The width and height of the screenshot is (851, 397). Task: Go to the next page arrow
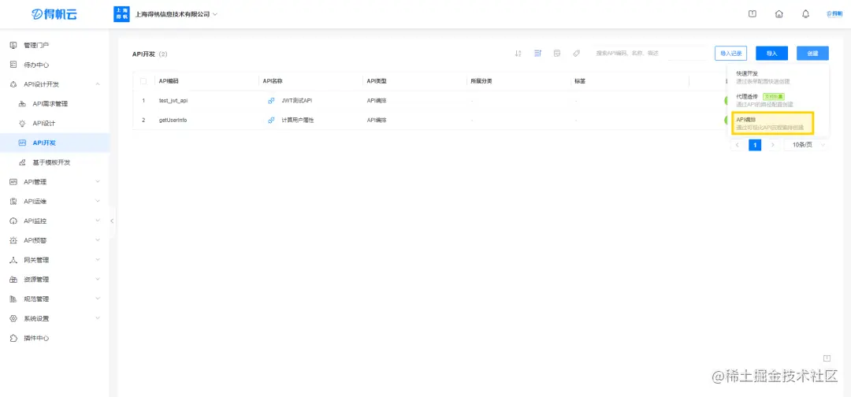[773, 145]
